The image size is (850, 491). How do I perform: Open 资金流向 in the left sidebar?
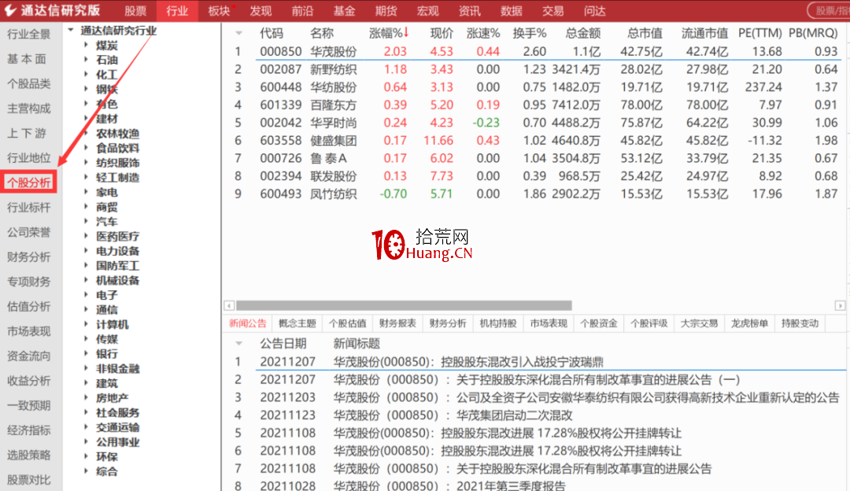click(29, 356)
